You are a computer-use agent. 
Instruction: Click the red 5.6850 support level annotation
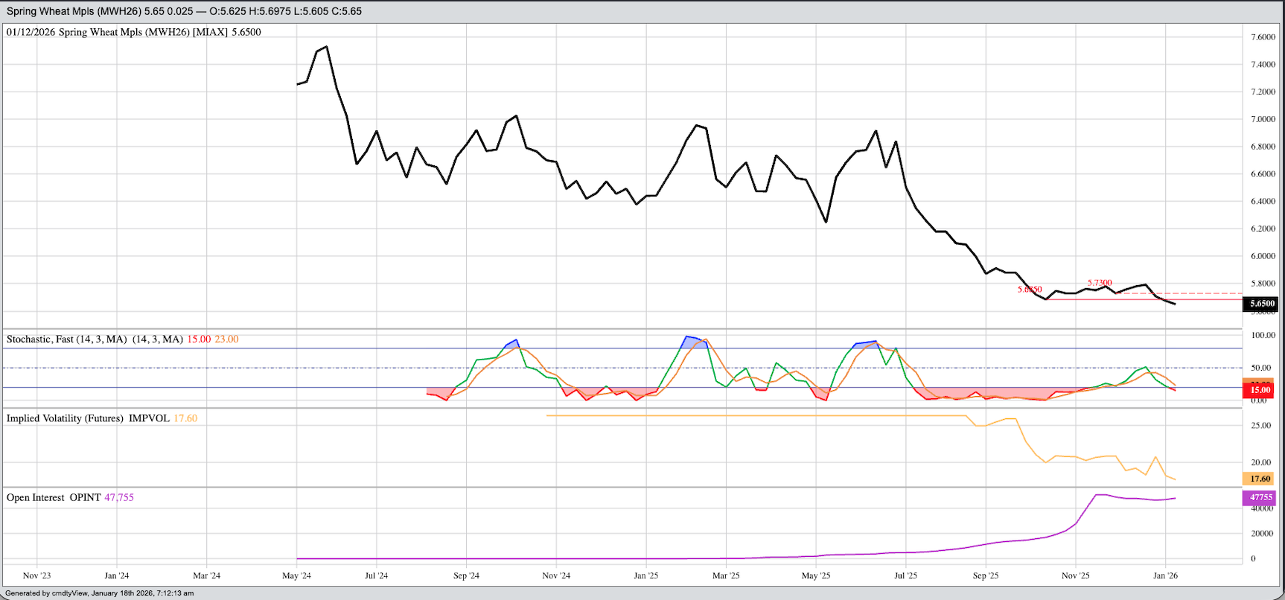[x=1030, y=290]
